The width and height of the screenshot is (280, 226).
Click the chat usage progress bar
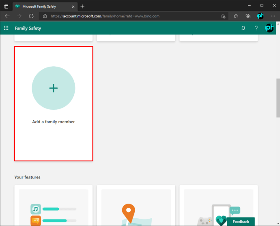59,221
